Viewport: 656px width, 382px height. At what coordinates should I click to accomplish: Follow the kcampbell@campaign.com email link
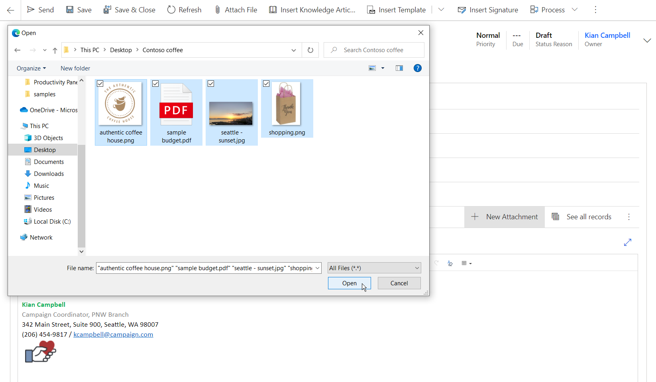[113, 335]
